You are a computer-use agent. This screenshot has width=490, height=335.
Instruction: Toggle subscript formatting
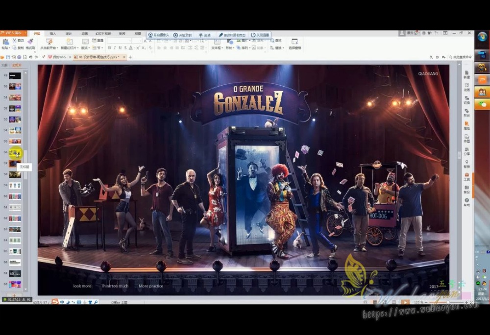pyautogui.click(x=143, y=48)
